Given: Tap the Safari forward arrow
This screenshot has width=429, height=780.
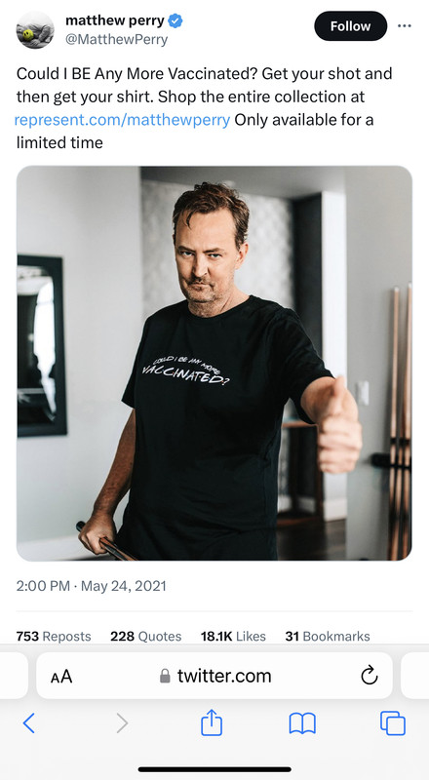Looking at the screenshot, I should point(122,722).
